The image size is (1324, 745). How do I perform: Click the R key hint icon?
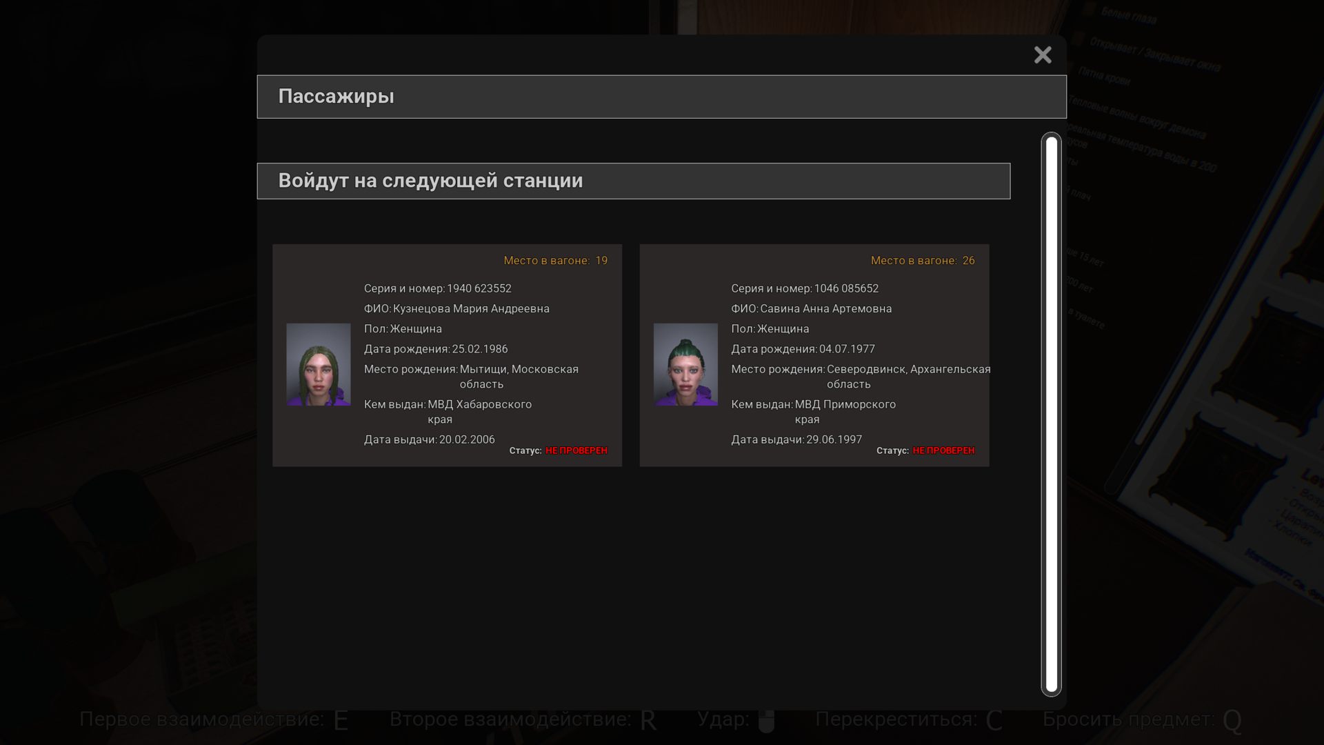pos(648,721)
